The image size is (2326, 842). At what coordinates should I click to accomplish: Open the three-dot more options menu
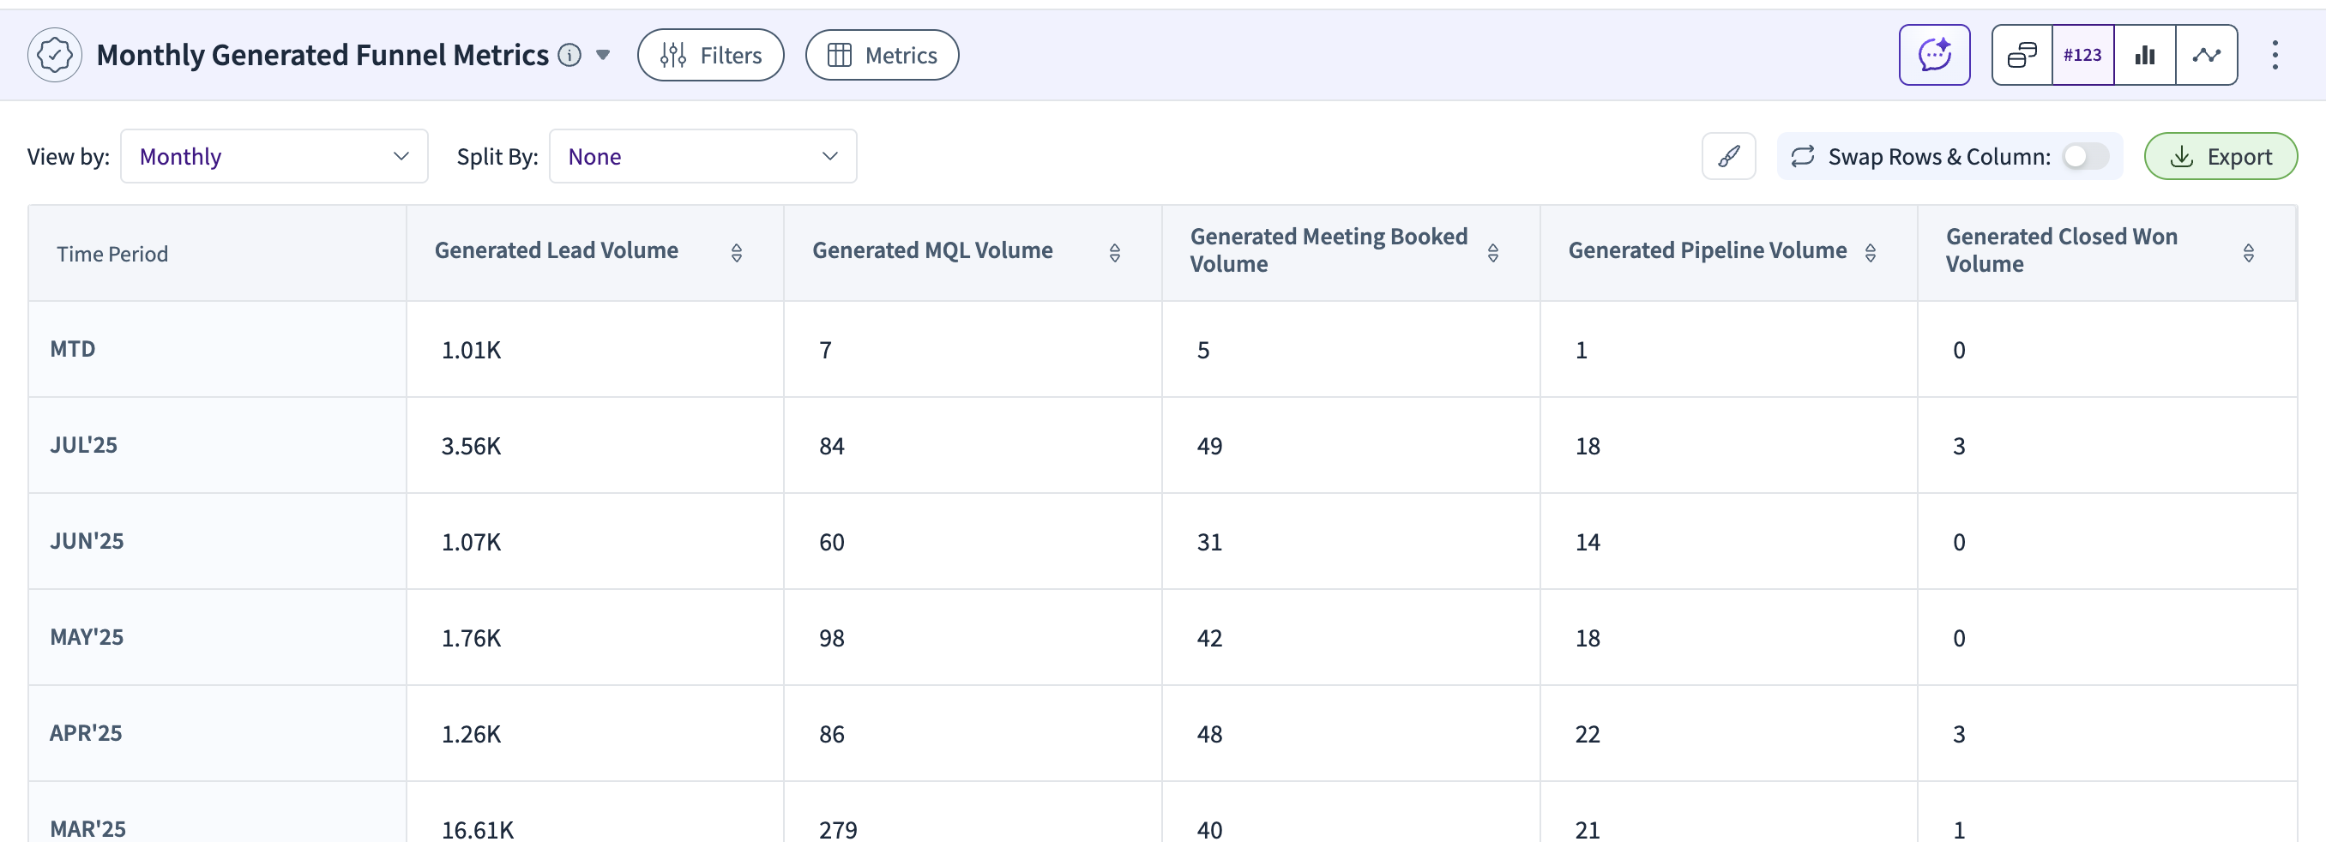coord(2275,55)
